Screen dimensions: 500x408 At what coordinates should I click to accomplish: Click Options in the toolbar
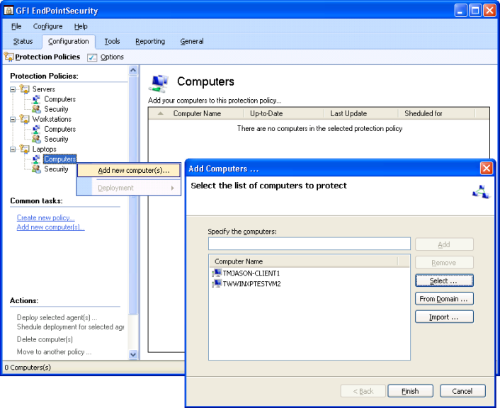click(112, 57)
